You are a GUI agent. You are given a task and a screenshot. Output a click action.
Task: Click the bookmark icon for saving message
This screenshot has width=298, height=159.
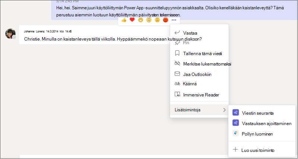click(x=177, y=53)
